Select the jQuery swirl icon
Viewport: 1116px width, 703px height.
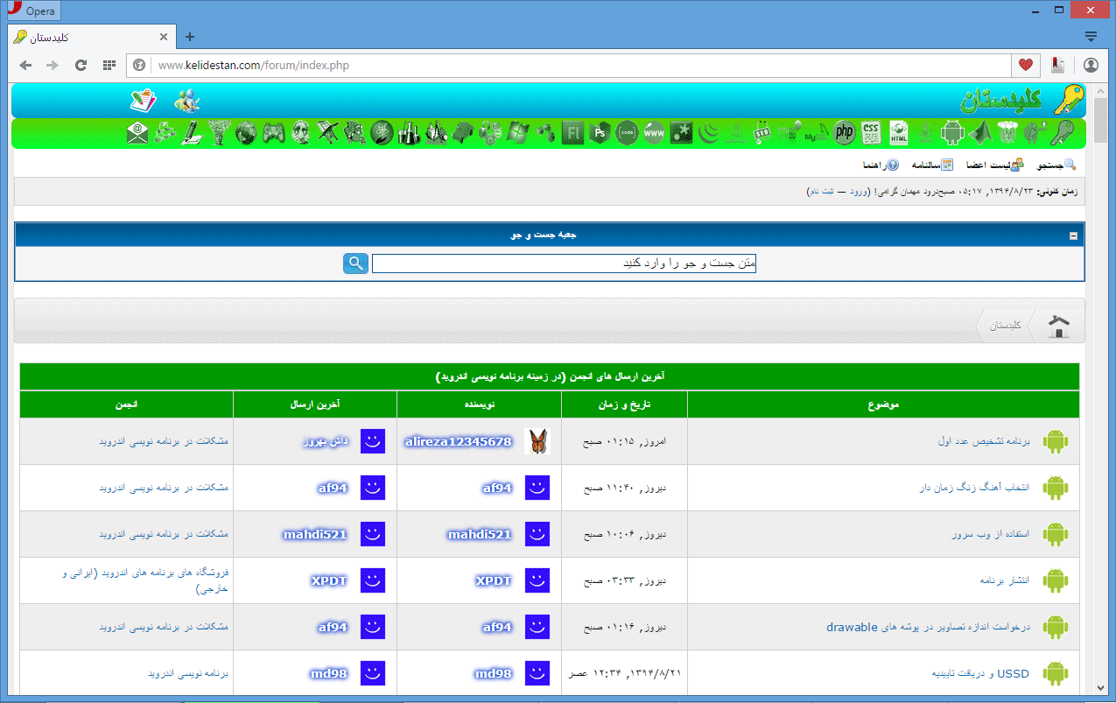(x=709, y=132)
